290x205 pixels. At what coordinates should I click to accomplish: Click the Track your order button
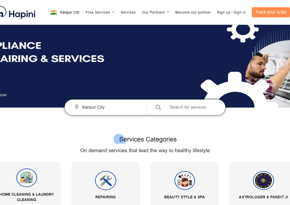point(271,12)
